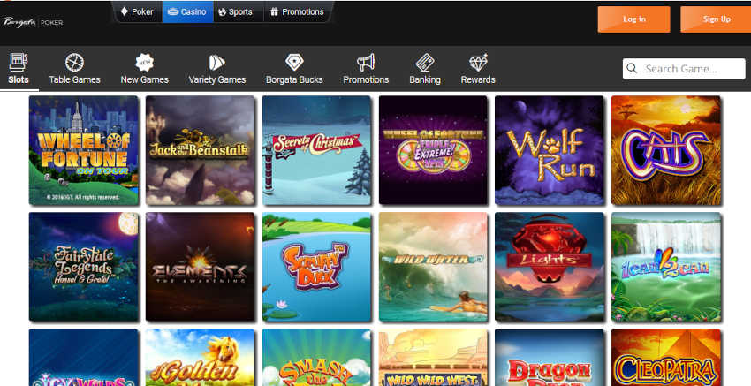The height and width of the screenshot is (386, 751).
Task: Focus the Search Game input field
Action: coord(684,69)
